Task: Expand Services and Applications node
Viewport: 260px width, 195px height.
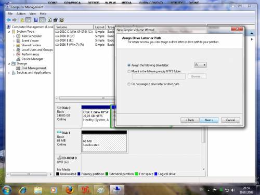Action: tap(9, 73)
